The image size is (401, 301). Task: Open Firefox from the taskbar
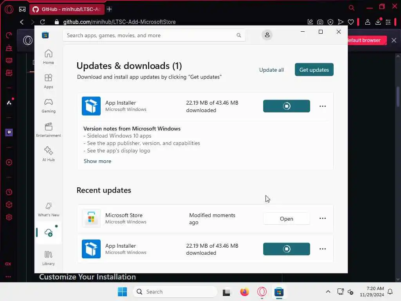(x=244, y=292)
